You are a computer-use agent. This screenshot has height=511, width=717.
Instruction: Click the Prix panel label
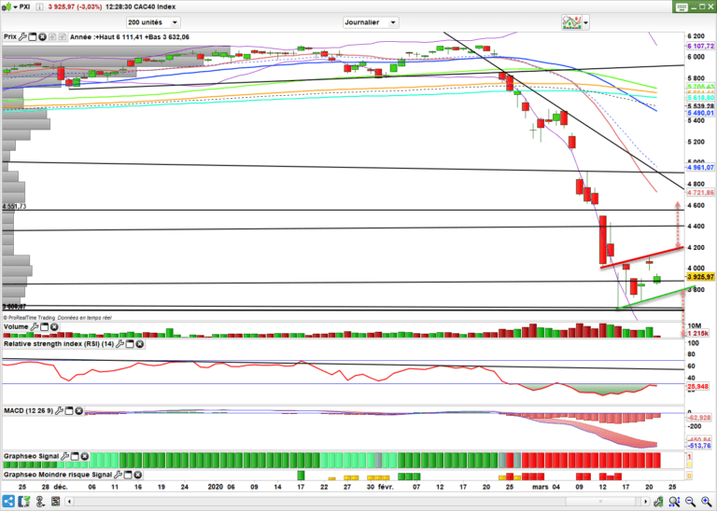[10, 36]
